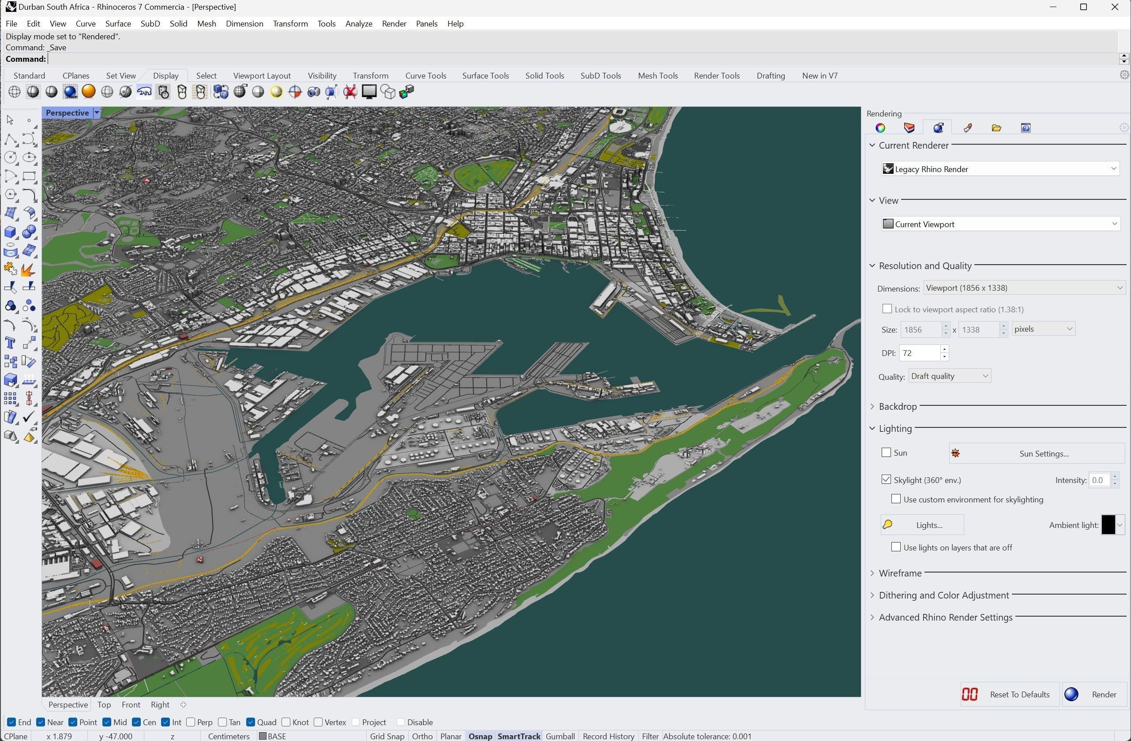Click the black monitor screen toolbar icon
Viewport: 1131px width, 741px height.
tap(369, 92)
